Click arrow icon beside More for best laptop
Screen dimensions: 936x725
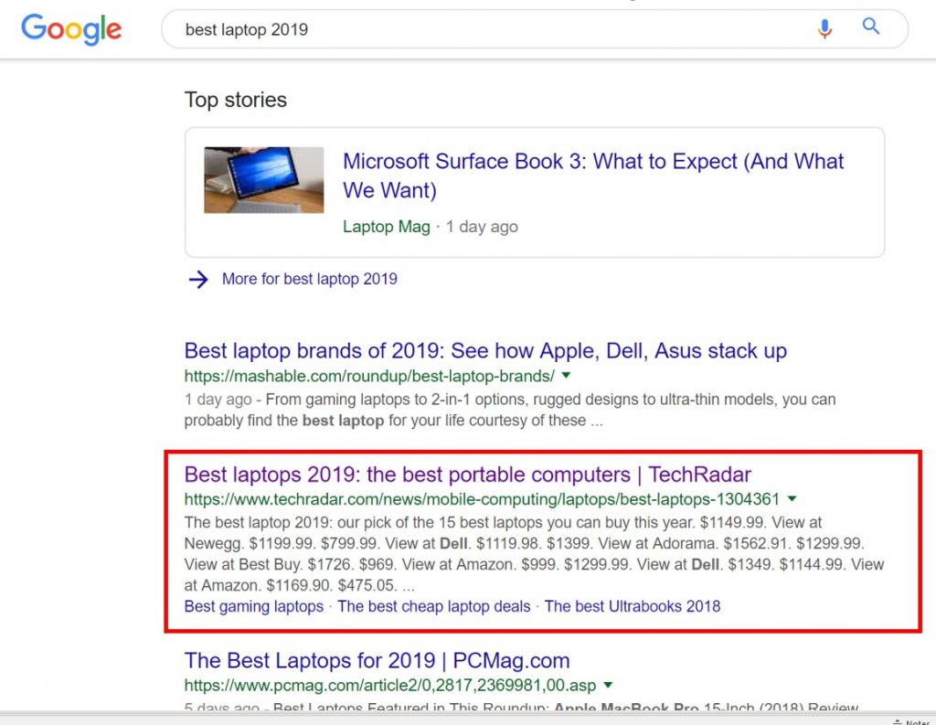click(198, 279)
